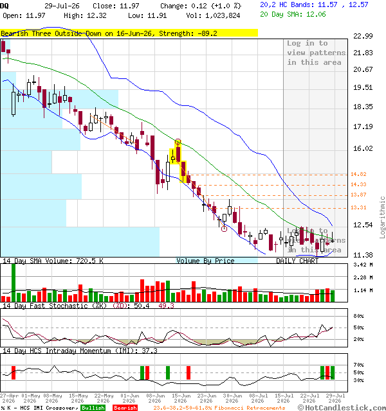Click the leftmost red IMI crossover bar
The height and width of the screenshot is (411, 386).
(14, 372)
